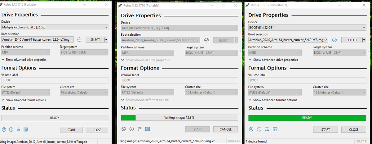Open settings sliders icon in middle Rufus window

pyautogui.click(x=139, y=129)
